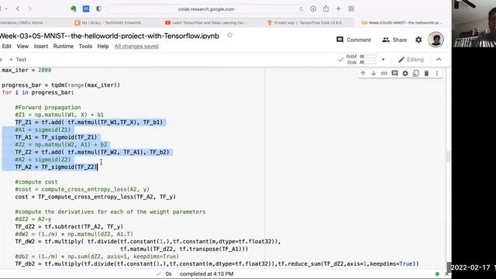Go forward with the browser forward arrow
Viewport: 496px width, 279px height.
coord(29,9)
